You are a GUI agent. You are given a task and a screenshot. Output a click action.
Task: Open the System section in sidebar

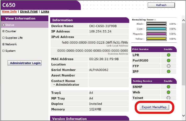point(10,51)
